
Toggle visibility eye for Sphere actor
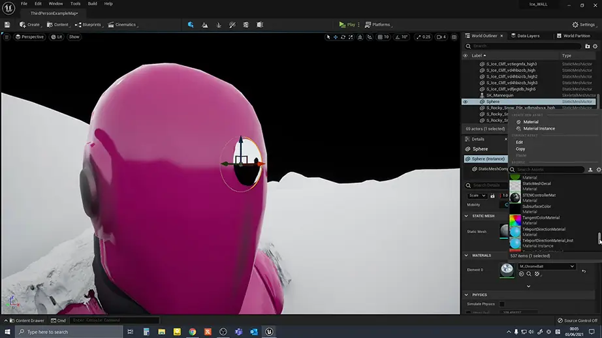[466, 102]
